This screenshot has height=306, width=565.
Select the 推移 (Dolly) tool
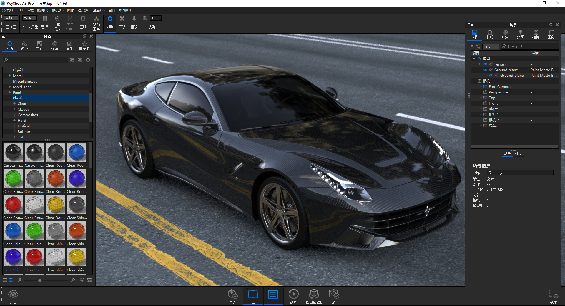click(134, 22)
